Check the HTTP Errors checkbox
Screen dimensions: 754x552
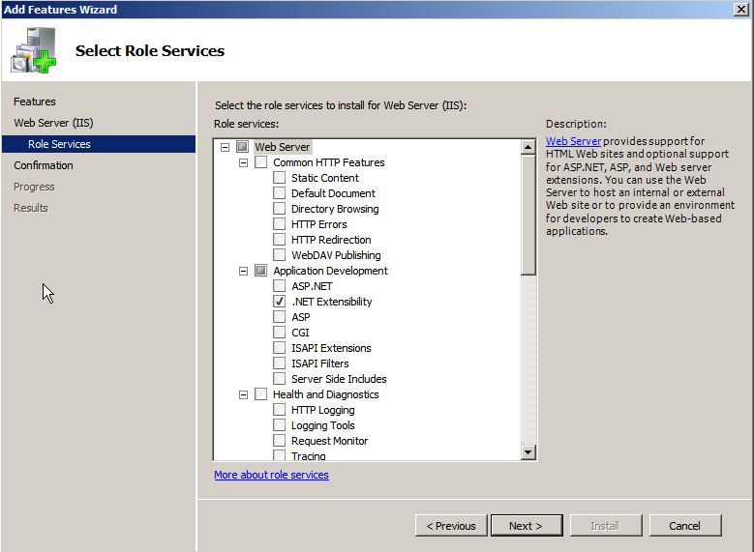(x=279, y=224)
